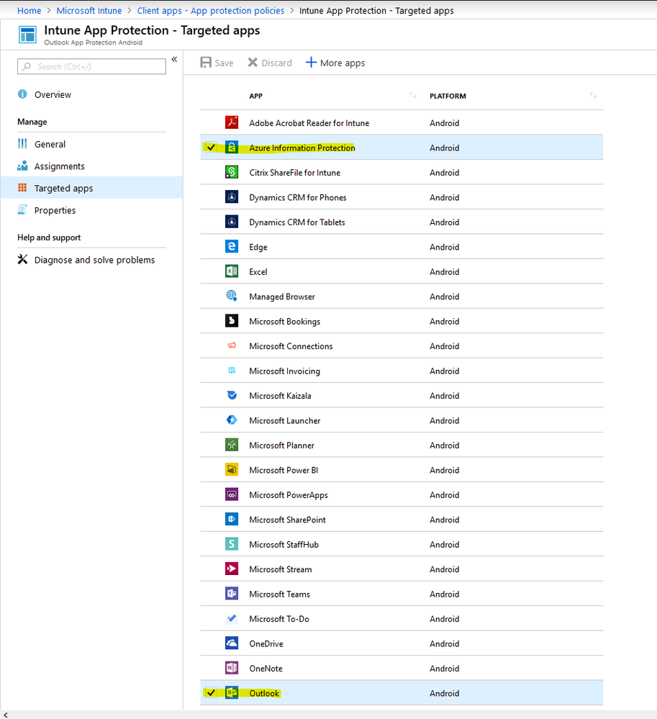Click the Microsoft To-Do checkmark icon
This screenshot has height=719, width=657.
pos(232,618)
